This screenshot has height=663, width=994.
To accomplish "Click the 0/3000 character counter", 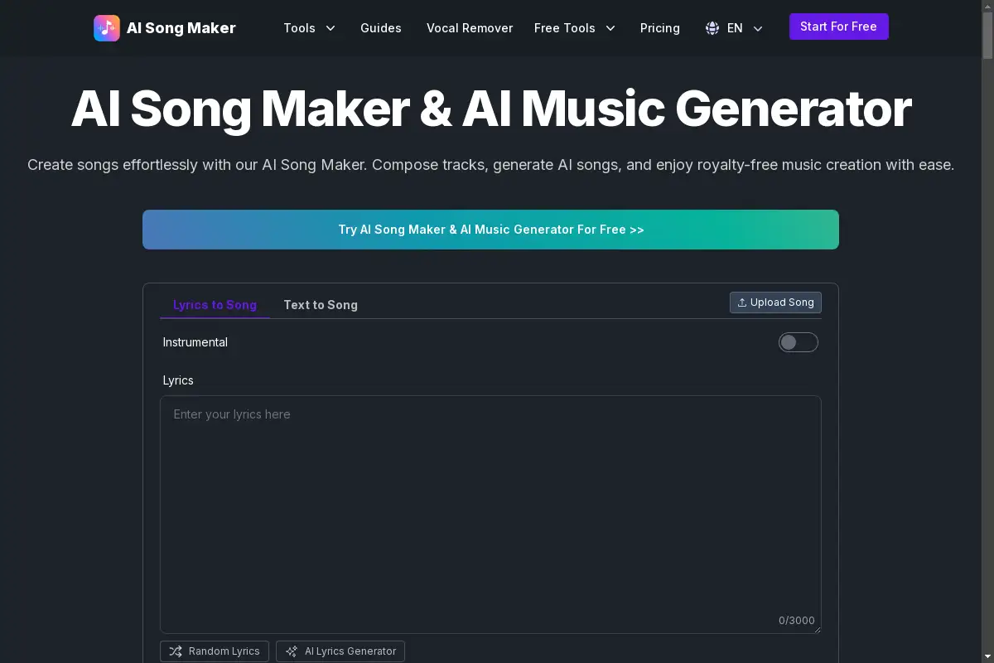I will (x=797, y=621).
